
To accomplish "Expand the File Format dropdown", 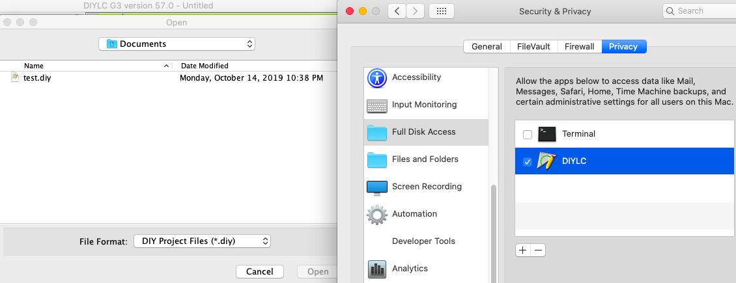I will pos(202,241).
